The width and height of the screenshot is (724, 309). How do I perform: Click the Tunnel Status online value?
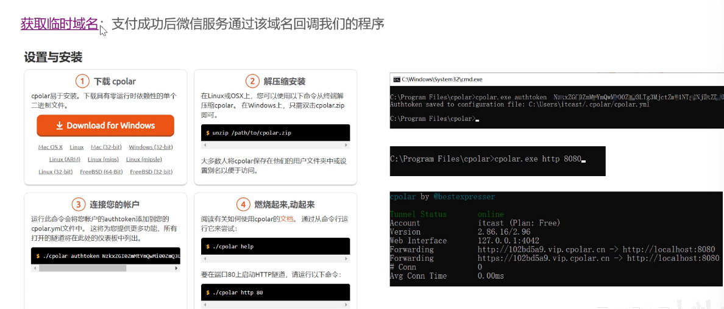click(x=491, y=215)
